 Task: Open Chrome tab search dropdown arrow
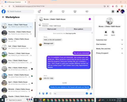(x=2, y=2)
